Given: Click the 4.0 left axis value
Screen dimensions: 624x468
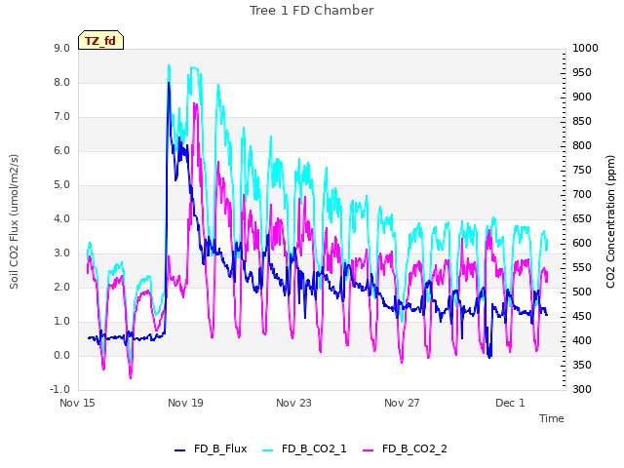Looking at the screenshot, I should coord(61,218).
